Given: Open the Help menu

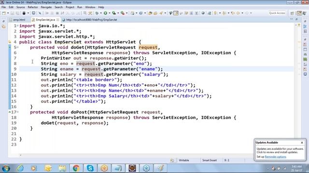Looking at the screenshot, I should tap(101, 7).
